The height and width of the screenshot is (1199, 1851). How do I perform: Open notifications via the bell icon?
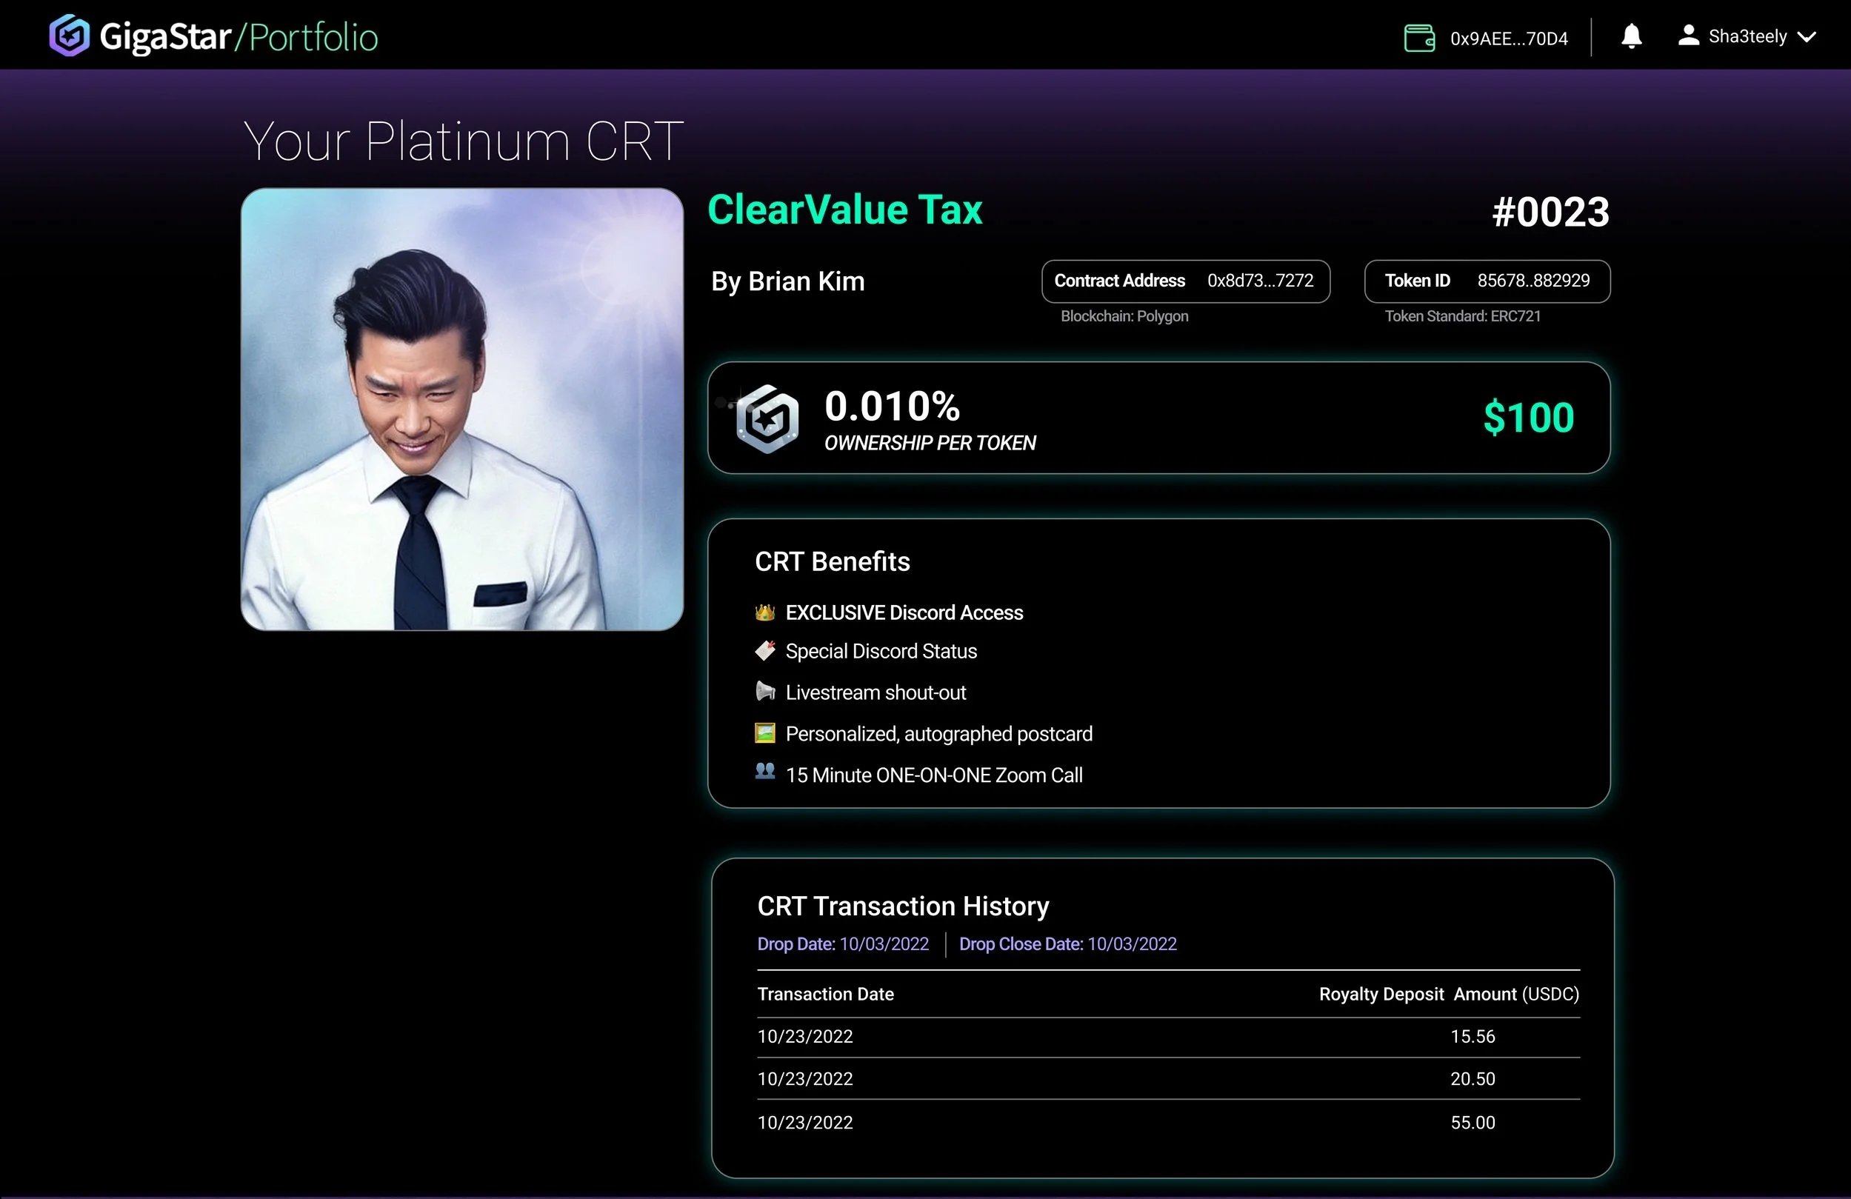(1631, 36)
